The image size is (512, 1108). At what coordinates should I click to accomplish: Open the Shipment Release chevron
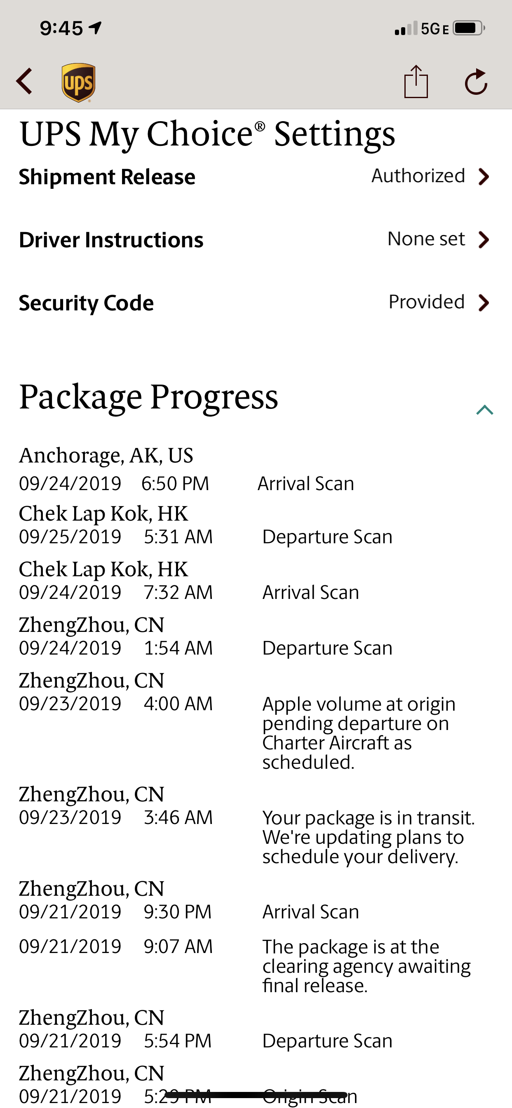[484, 176]
